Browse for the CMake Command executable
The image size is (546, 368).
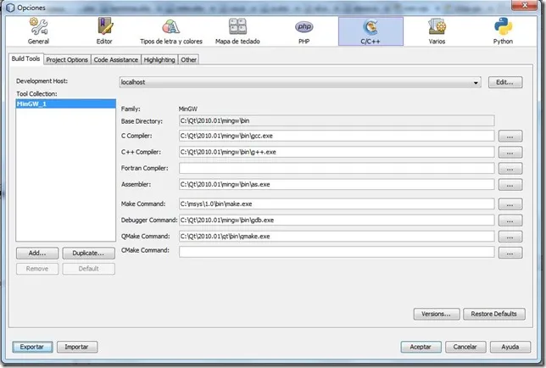tap(510, 253)
